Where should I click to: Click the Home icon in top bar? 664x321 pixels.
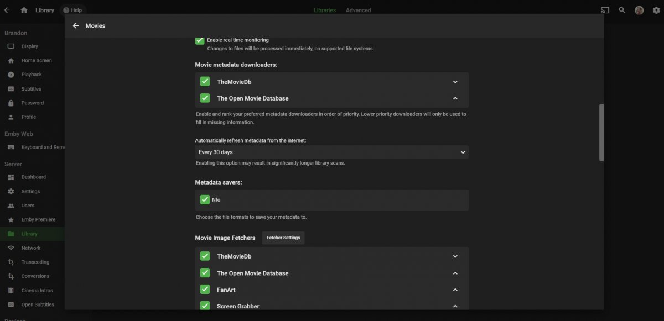coord(24,10)
